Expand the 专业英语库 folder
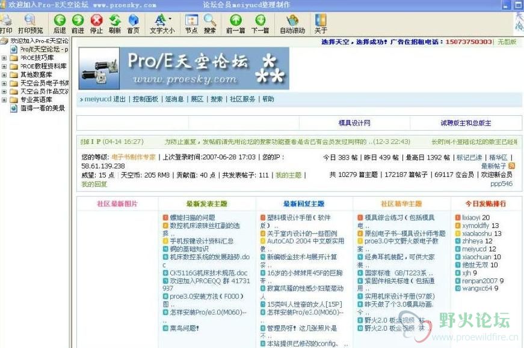Image resolution: width=524 pixels, height=348 pixels. (4, 100)
